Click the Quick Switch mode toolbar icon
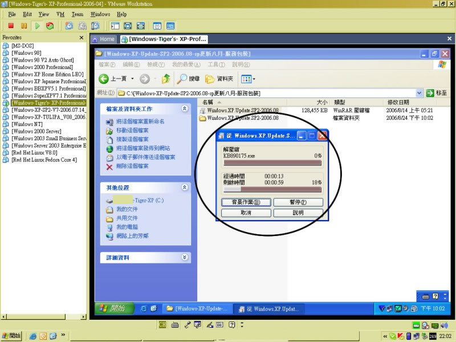The height and width of the screenshot is (342, 456). [141, 26]
